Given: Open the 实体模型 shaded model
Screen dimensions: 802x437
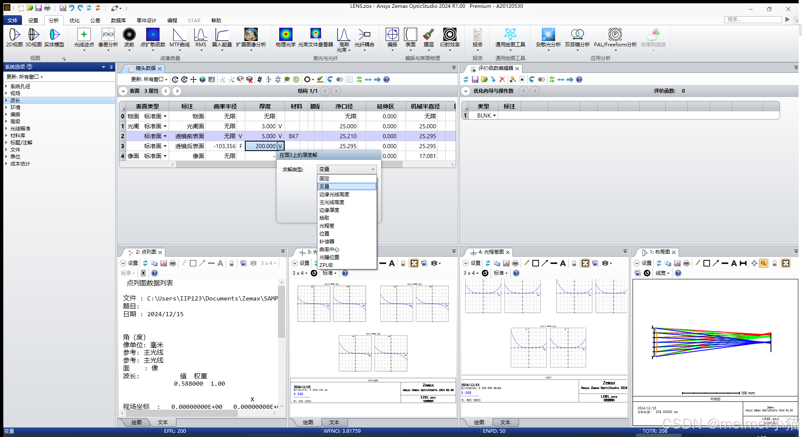Looking at the screenshot, I should pos(54,38).
